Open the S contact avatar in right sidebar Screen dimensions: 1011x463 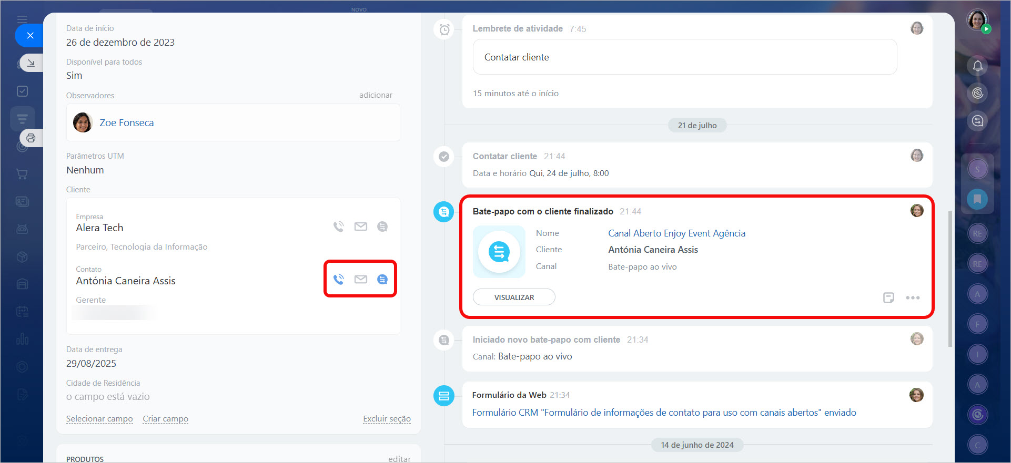977,169
